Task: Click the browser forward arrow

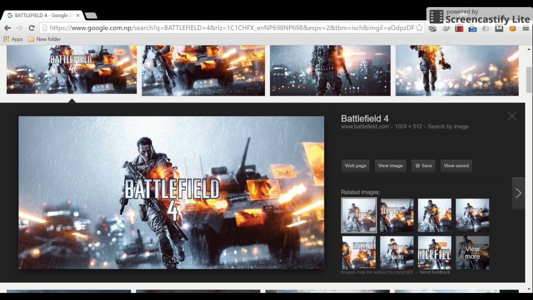Action: tap(19, 28)
